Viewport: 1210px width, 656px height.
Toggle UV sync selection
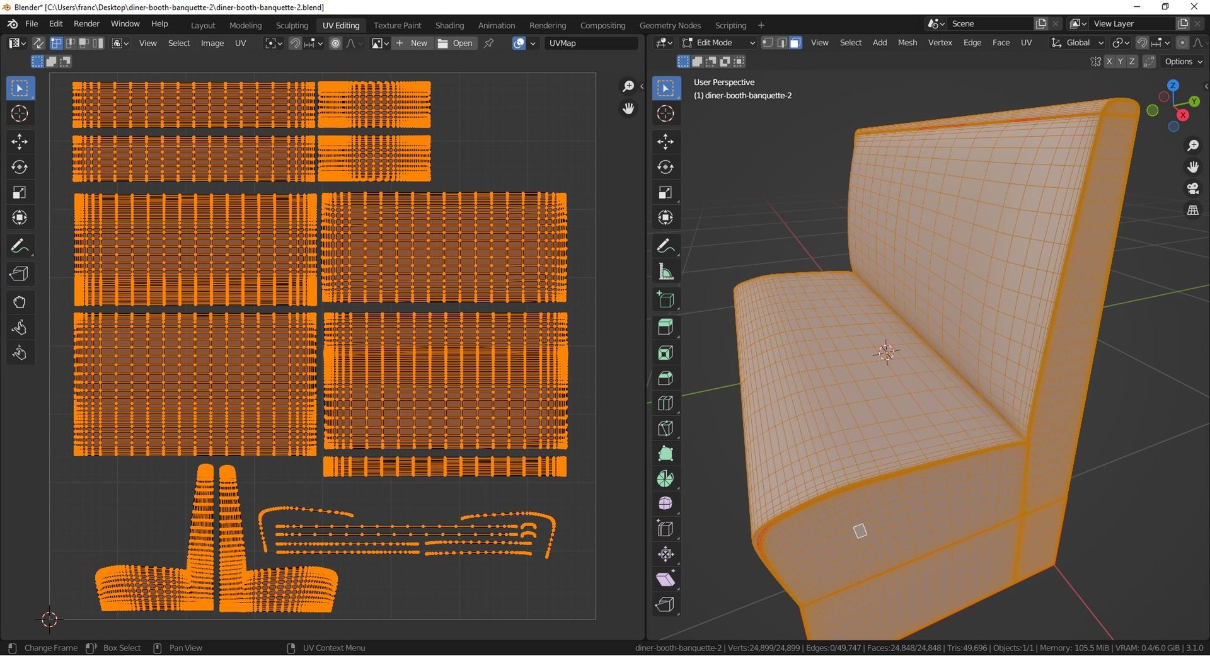(x=38, y=43)
